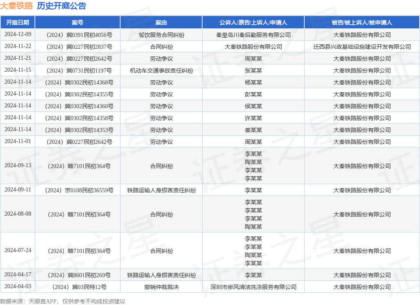This screenshot has width=420, height=305.
Task: Select case number 冀0302民初14358号
Action: 79,118
